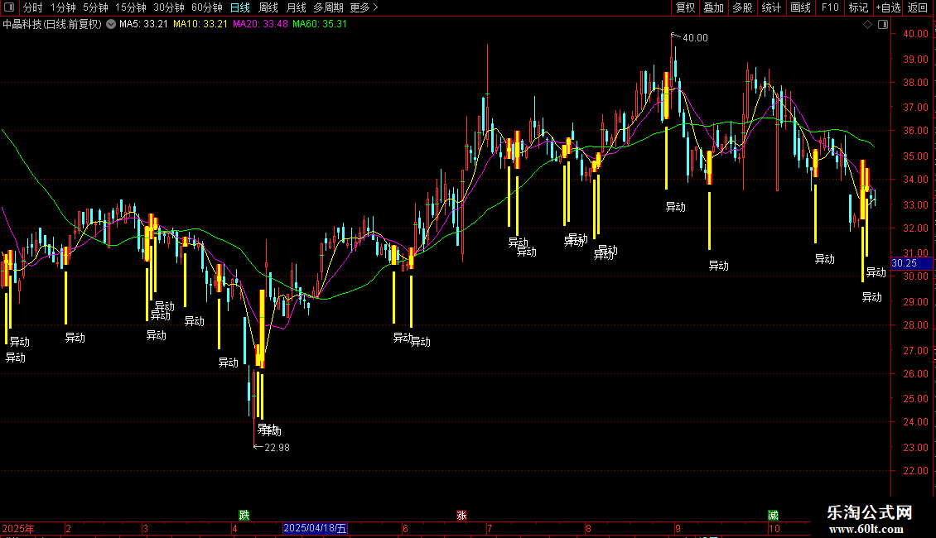Screen dimensions: 936x538
Task: Click the red 涨 event marker
Action: click(461, 515)
